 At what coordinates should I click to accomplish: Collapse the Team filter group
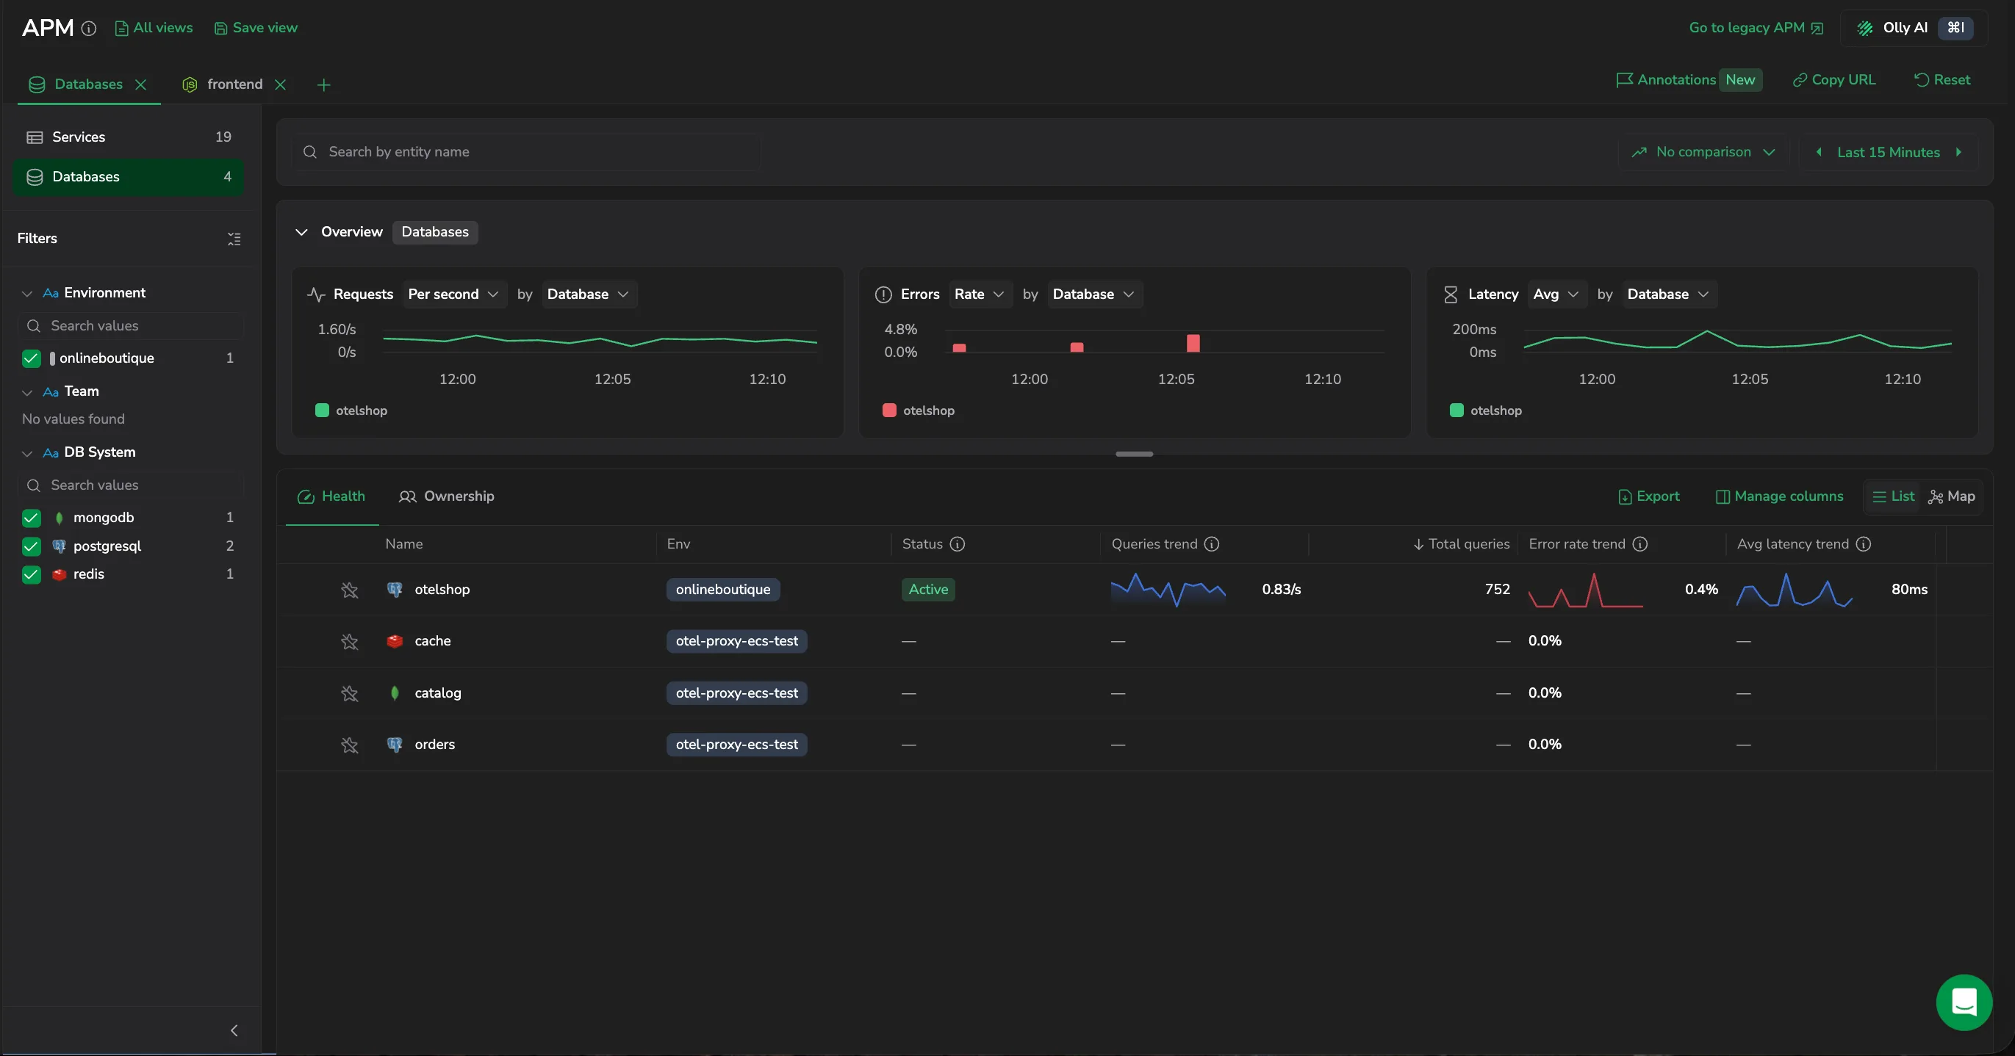click(27, 392)
